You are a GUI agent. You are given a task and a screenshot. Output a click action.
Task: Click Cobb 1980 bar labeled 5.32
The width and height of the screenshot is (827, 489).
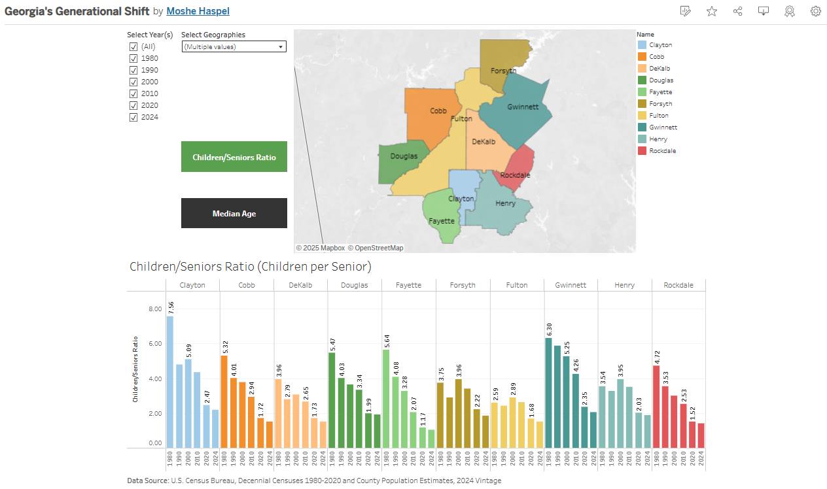(224, 401)
